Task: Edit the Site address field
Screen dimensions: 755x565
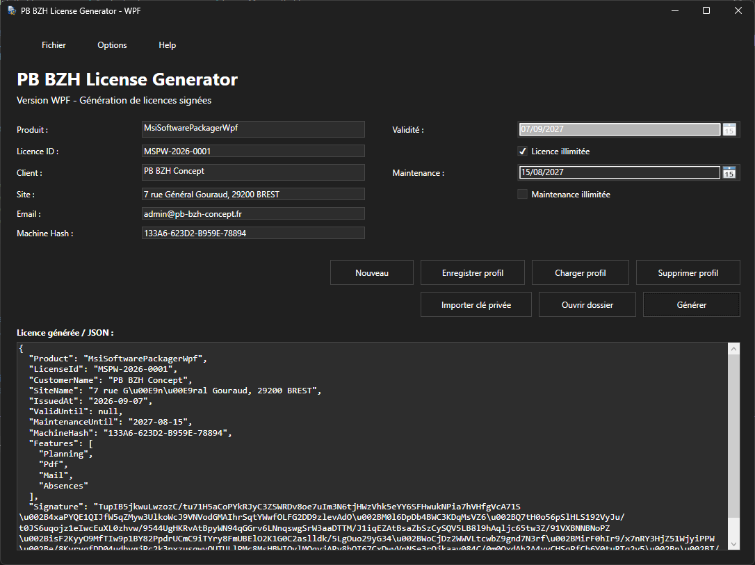Action: click(x=253, y=195)
